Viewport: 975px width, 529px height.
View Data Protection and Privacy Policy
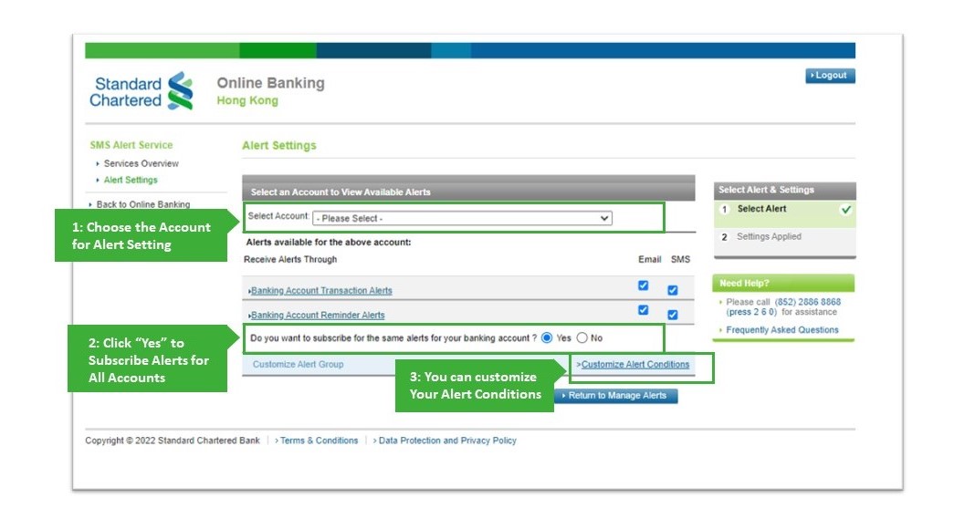click(x=446, y=440)
